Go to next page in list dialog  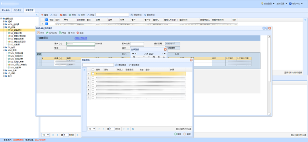click(x=124, y=129)
